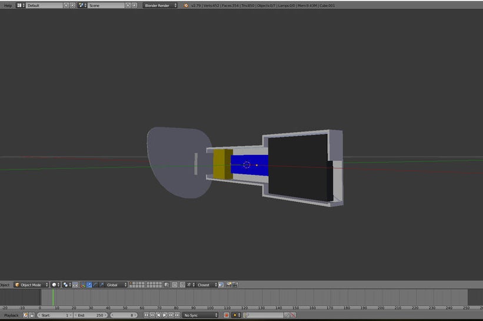Screen dimensions: 483x321
Task: Click the current frame field showing 8
Action: 124,315
